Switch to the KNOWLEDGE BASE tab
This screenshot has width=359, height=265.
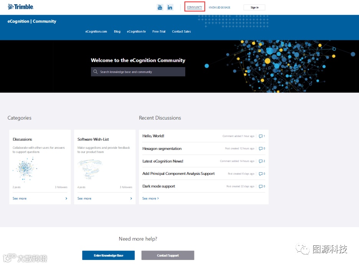[x=219, y=7]
